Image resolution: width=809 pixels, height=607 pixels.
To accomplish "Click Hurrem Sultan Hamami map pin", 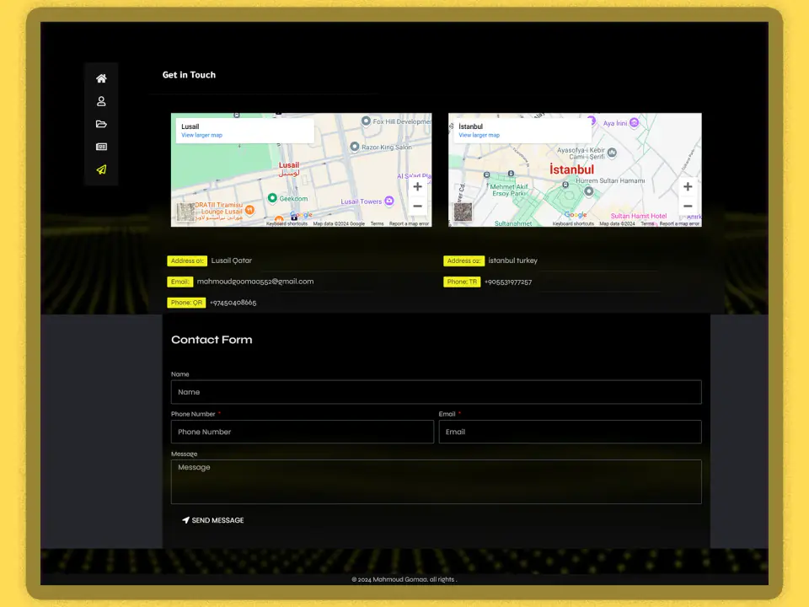I will click(x=589, y=191).
